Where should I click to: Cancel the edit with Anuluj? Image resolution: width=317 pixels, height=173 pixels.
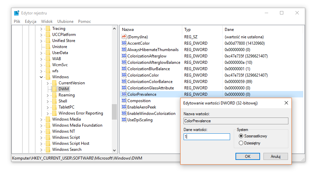(276, 156)
